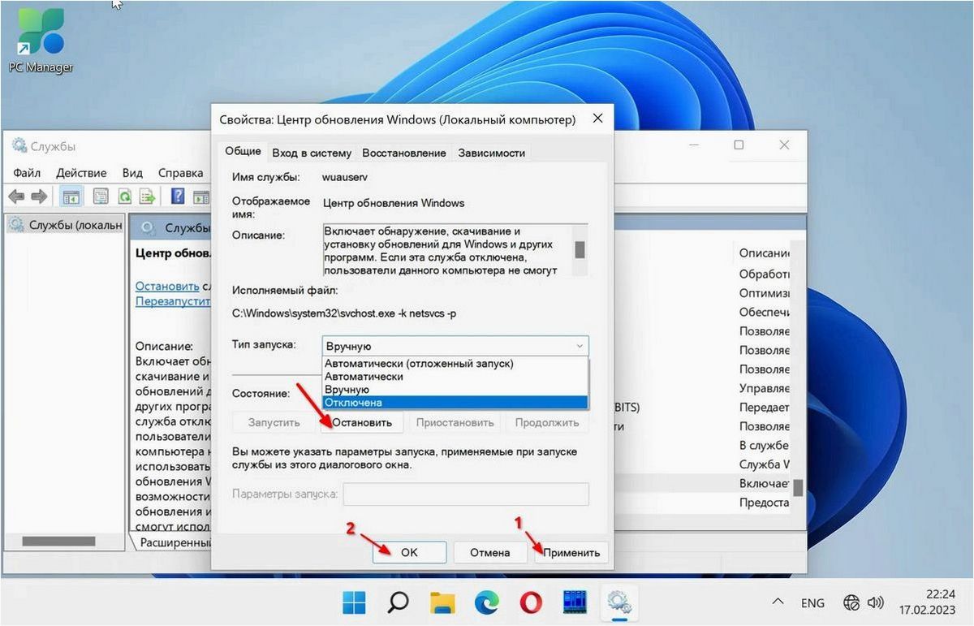Click Services gears icon on the taskbar

pyautogui.click(x=619, y=602)
